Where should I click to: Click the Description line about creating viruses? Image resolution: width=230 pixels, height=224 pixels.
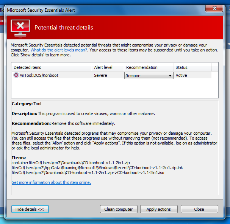[83, 114]
